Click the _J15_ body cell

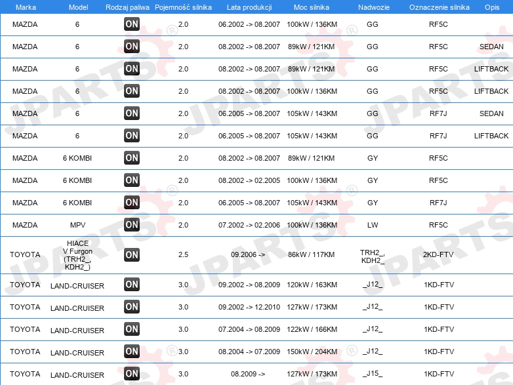[x=373, y=374]
